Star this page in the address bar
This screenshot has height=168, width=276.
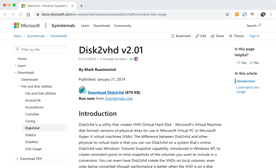coord(227,14)
